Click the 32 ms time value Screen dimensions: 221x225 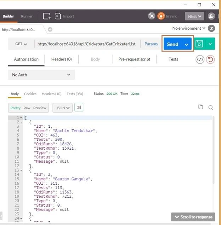(x=135, y=94)
